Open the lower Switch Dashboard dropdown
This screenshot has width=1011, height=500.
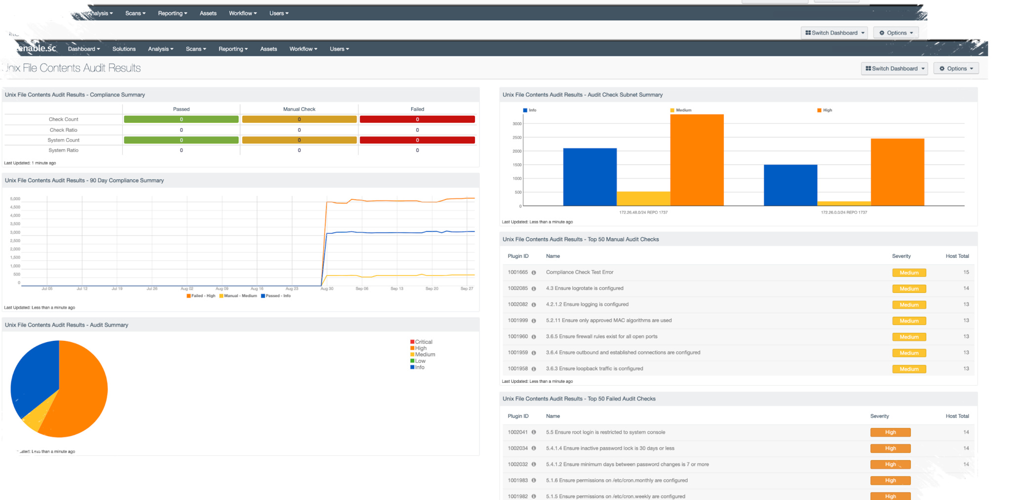click(x=894, y=69)
